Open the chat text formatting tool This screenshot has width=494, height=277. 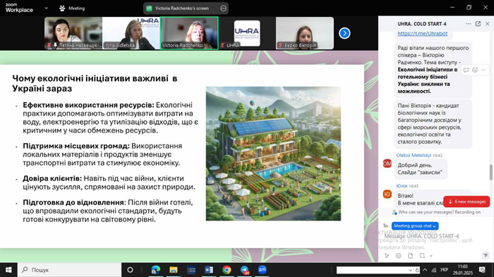point(387,256)
